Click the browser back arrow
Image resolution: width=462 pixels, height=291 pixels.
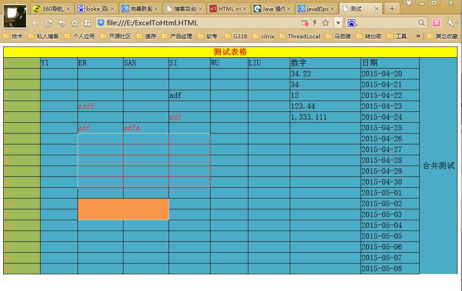click(35, 23)
